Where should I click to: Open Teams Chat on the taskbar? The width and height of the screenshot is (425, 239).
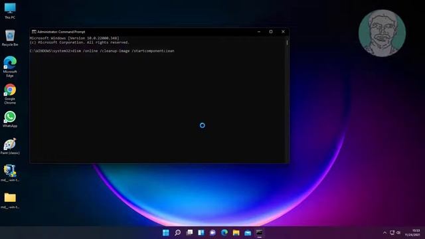pyautogui.click(x=212, y=232)
